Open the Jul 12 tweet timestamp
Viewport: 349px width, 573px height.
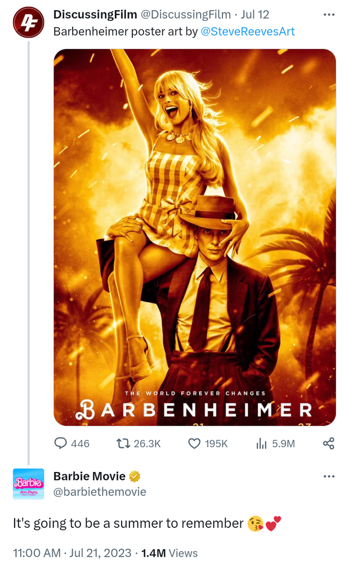point(255,15)
